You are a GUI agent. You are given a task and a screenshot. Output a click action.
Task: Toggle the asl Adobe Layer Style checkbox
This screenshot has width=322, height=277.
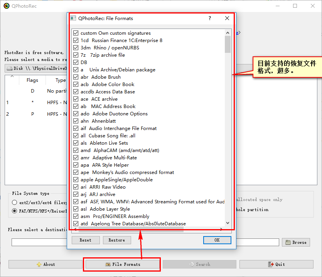click(x=76, y=209)
